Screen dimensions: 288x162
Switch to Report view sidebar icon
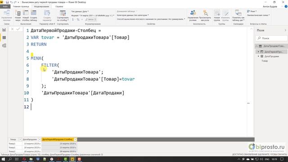pos(4,30)
